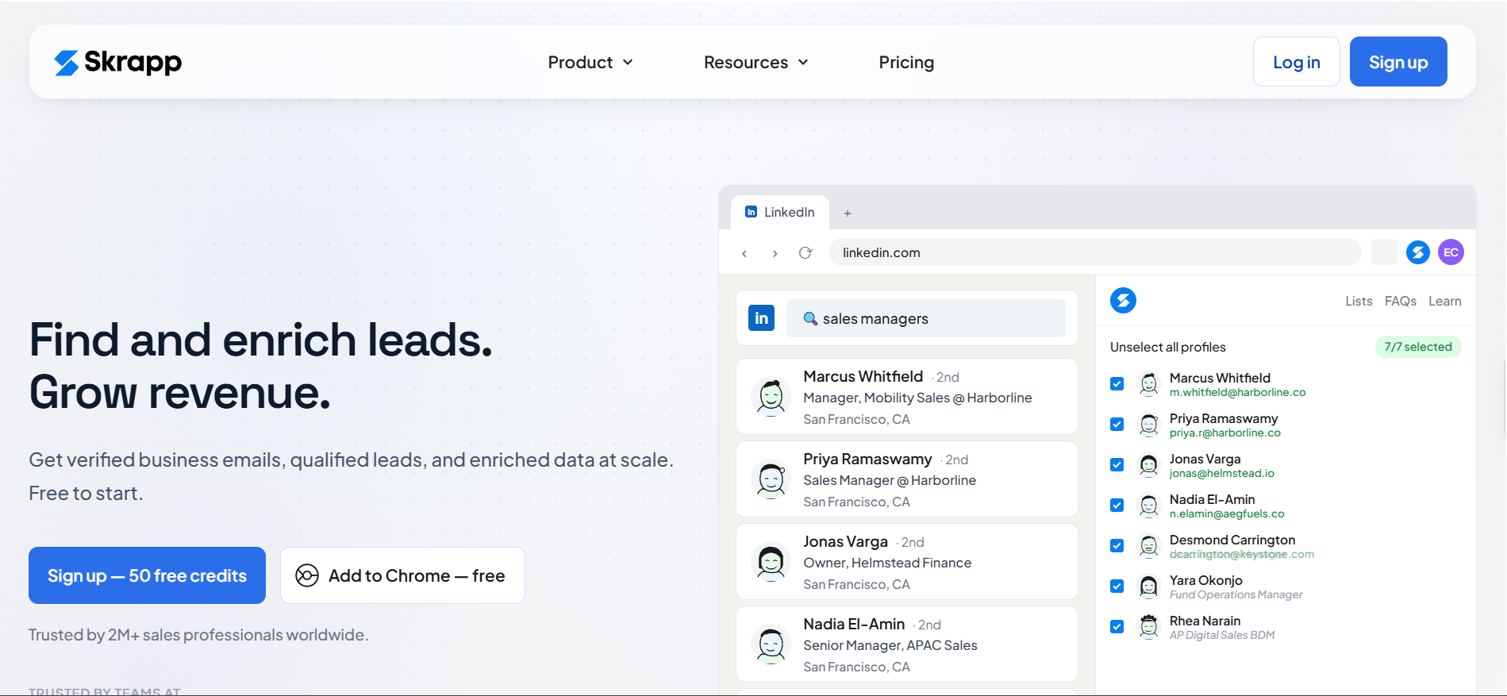Click the 7/7 selected badge
This screenshot has width=1507, height=696.
pos(1418,347)
